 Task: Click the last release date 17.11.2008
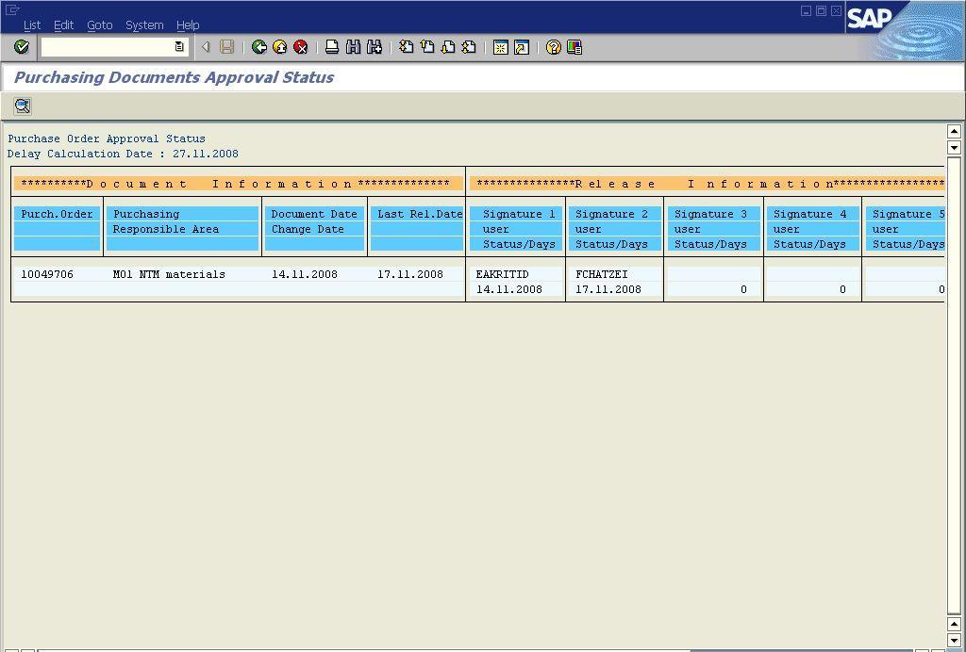point(409,274)
